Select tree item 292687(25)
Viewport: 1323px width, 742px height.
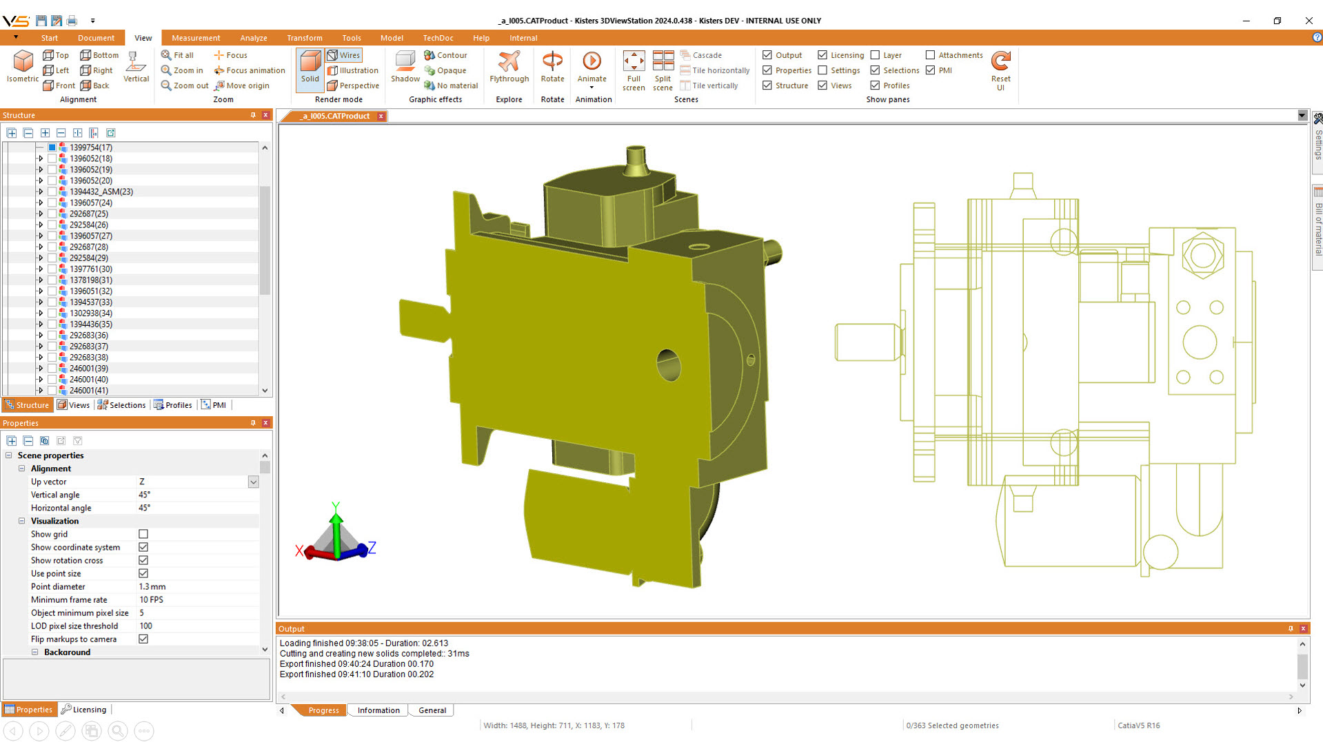point(89,214)
